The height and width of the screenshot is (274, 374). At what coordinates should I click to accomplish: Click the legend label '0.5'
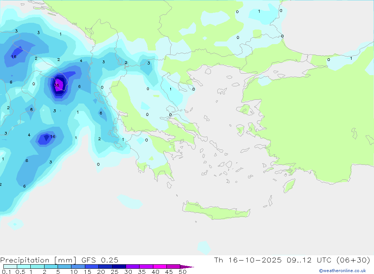click(x=20, y=272)
